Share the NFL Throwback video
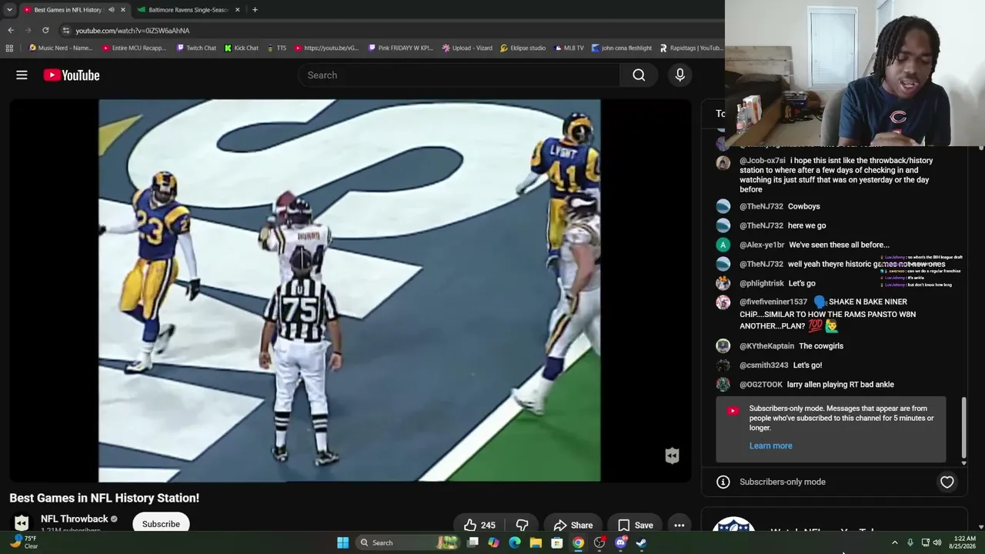The width and height of the screenshot is (985, 554). tap(573, 526)
